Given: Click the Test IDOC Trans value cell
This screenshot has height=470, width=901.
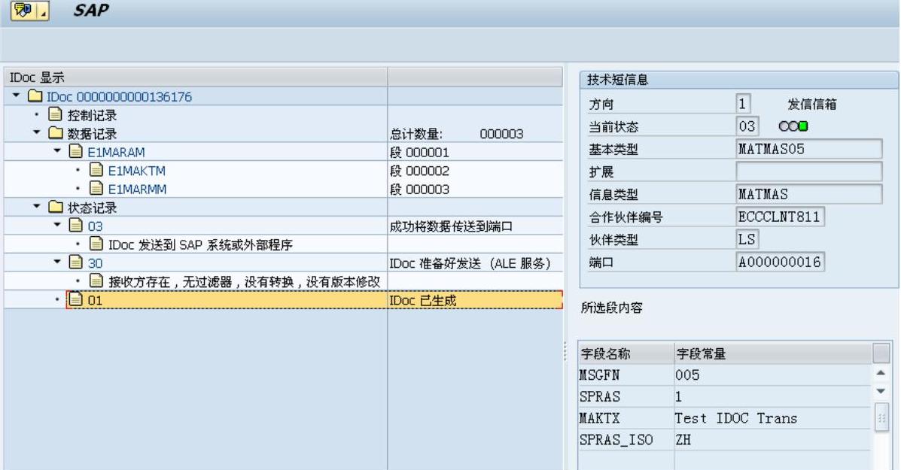Looking at the screenshot, I should pos(773,418).
